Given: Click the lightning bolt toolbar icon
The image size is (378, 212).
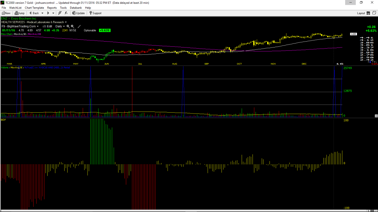Looking at the screenshot, I should pyautogui.click(x=60, y=13).
